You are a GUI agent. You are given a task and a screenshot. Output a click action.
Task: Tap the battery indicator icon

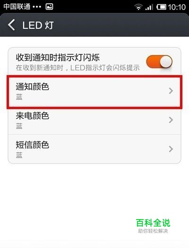pyautogui.click(x=161, y=7)
